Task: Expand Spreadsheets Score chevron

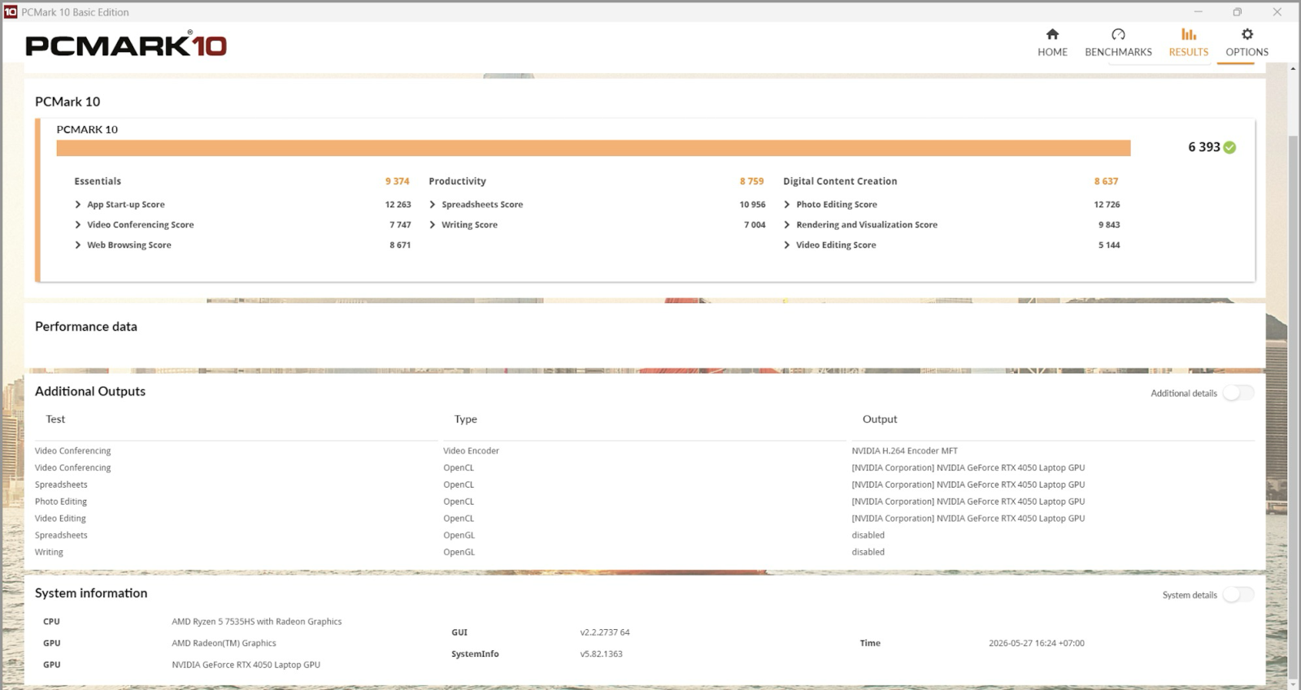Action: tap(433, 205)
